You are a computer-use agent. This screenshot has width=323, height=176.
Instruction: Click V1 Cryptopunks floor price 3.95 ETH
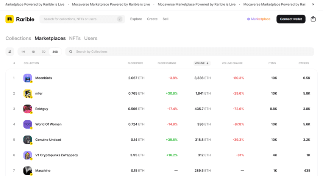tap(137, 155)
